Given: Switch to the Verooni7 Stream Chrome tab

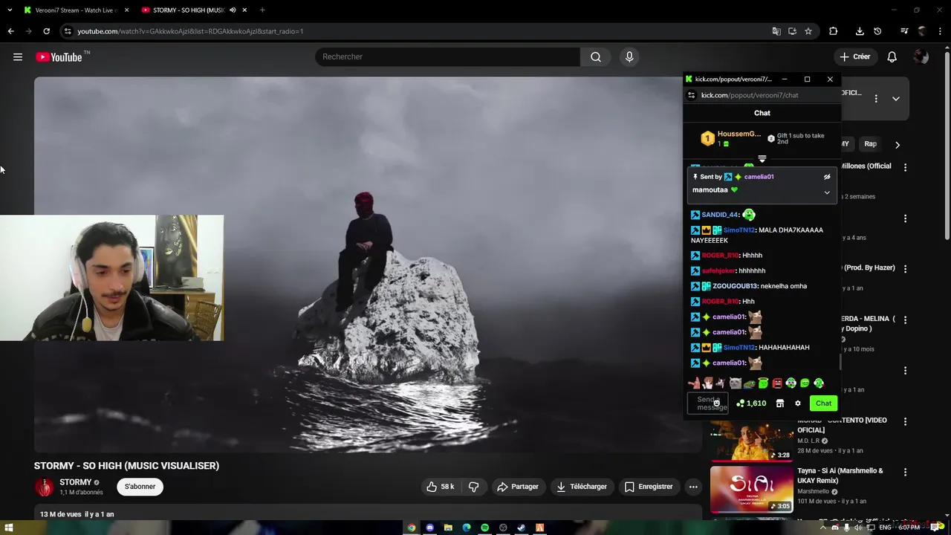Looking at the screenshot, I should pyautogui.click(x=76, y=10).
